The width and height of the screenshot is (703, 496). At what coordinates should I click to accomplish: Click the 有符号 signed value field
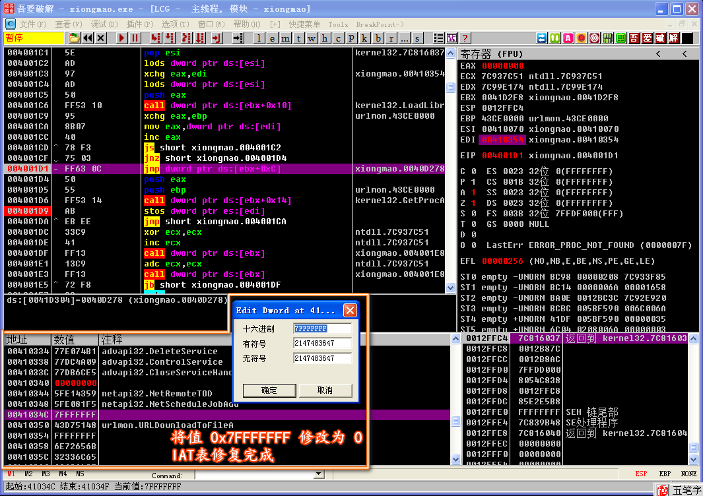[322, 343]
